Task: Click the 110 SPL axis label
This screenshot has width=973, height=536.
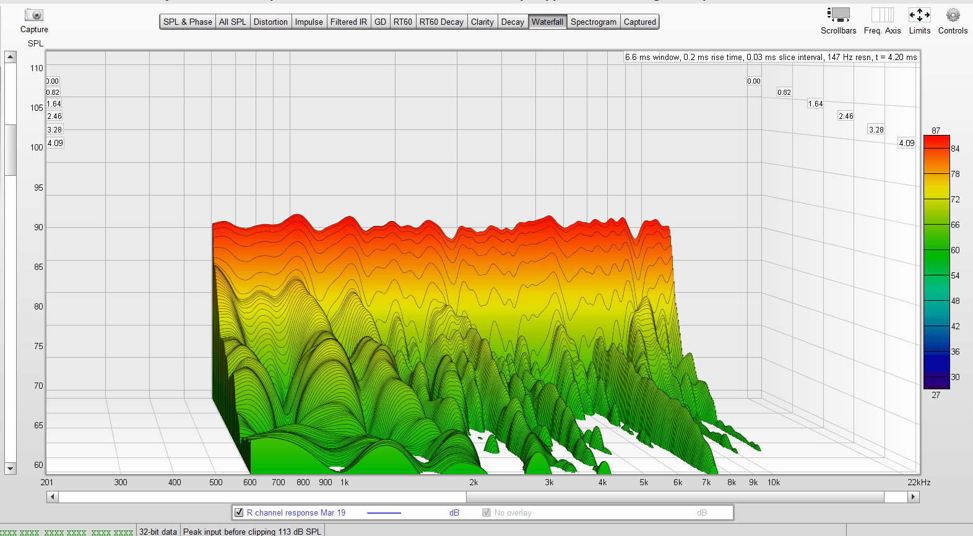Action: coord(37,68)
